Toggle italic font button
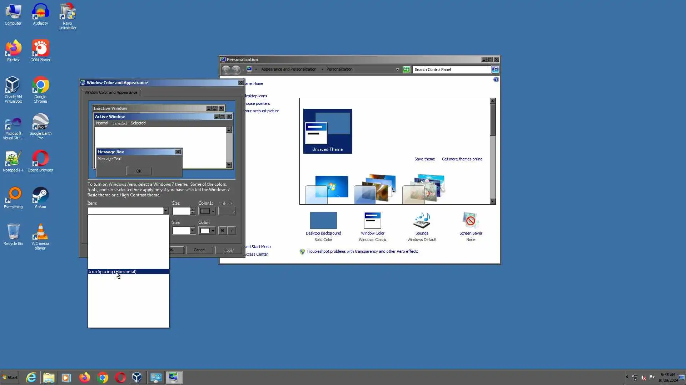686x385 pixels. [232, 231]
